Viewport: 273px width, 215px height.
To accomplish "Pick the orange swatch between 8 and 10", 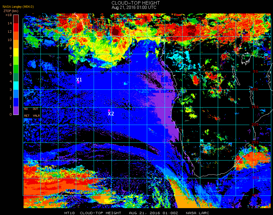I will 16,44.
